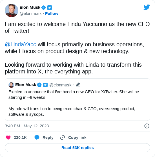
Task: Click the Twitter affiliate badge next to the name
Action: tap(50, 8)
